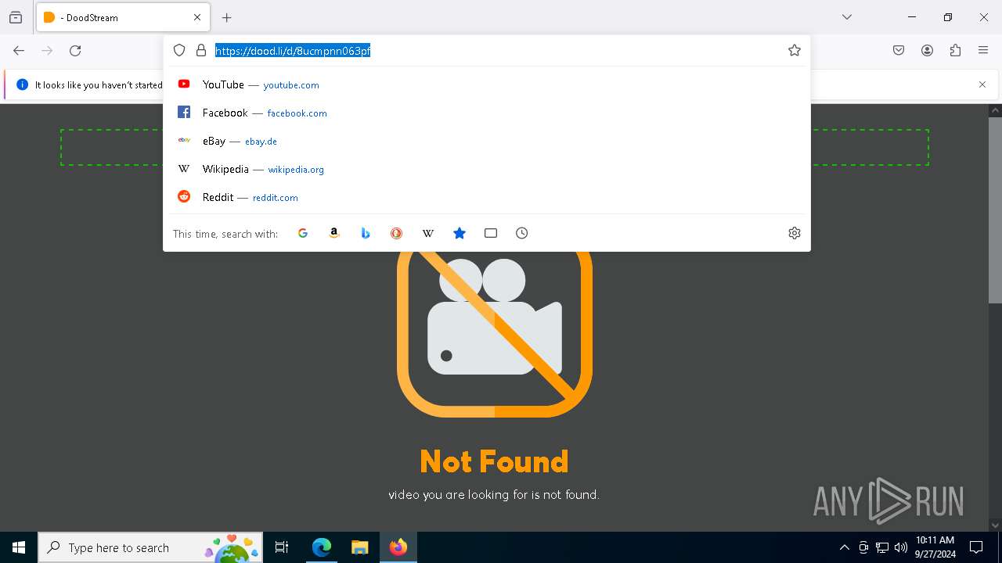Image resolution: width=1002 pixels, height=563 pixels.
Task: Open the volume control in tray
Action: point(901,547)
